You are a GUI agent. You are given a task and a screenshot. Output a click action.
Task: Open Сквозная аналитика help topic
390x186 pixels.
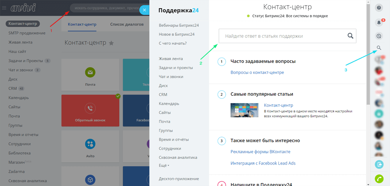pyautogui.click(x=178, y=158)
